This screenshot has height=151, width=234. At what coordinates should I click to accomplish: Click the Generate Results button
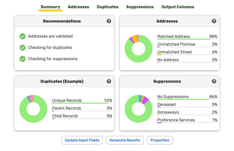click(125, 140)
